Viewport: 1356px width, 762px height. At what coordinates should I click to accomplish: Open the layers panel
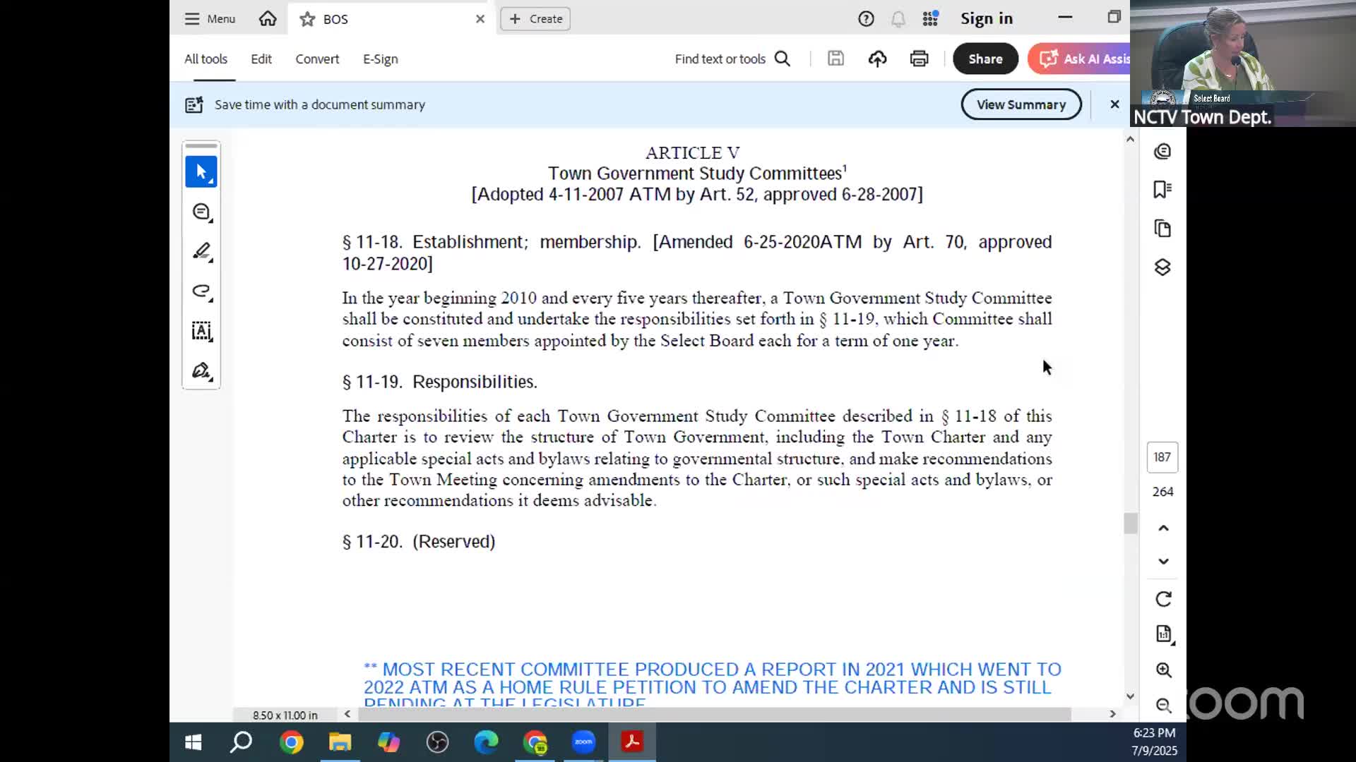(1162, 267)
